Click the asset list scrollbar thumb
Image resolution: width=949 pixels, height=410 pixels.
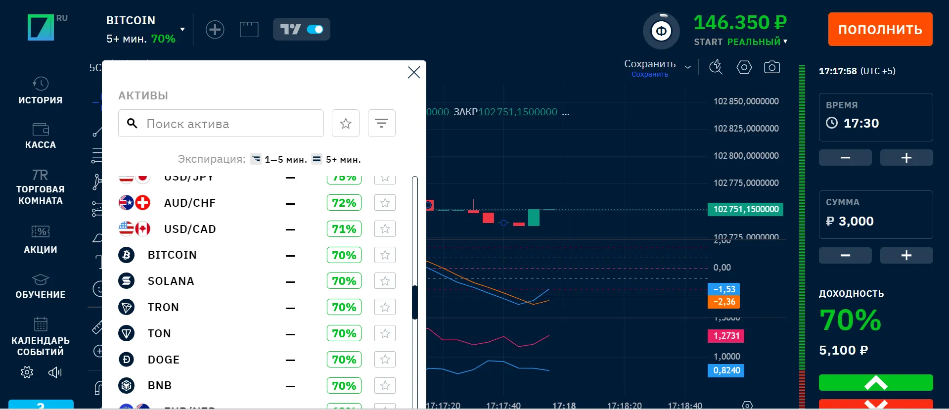click(414, 302)
